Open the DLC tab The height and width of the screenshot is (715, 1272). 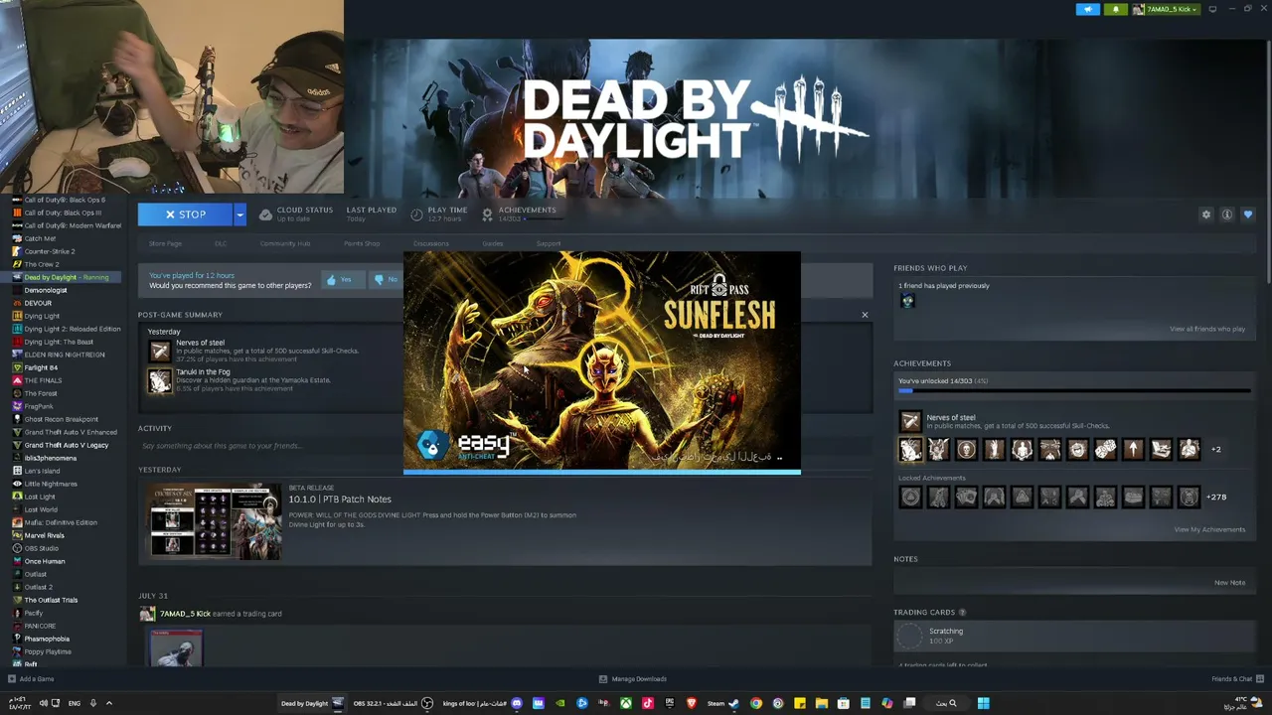pos(221,243)
